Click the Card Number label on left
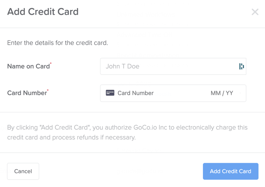This screenshot has width=265, height=187. click(27, 93)
